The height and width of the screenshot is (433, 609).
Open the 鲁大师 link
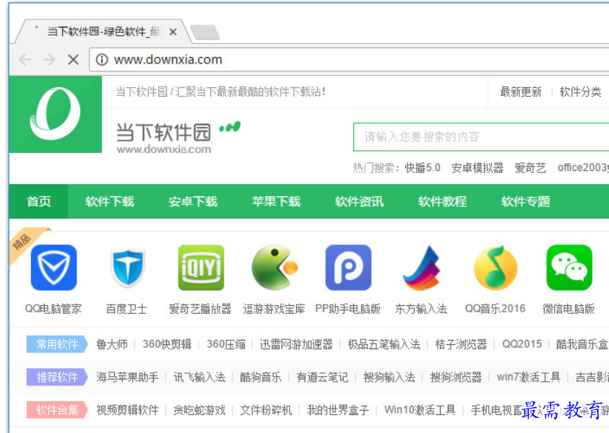(112, 344)
